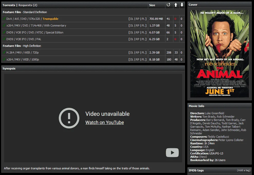Image resolution: width=254 pixels, height=175 pixels.
Task: Click RP on the 6.25 GiB PAL row
Action: click(137, 39)
